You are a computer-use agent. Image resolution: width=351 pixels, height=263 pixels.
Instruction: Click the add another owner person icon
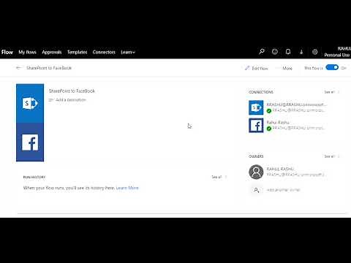point(256,190)
